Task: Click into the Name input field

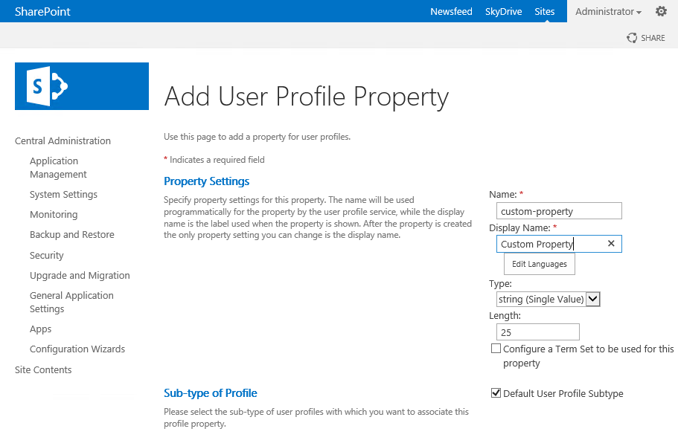Action: (x=559, y=211)
